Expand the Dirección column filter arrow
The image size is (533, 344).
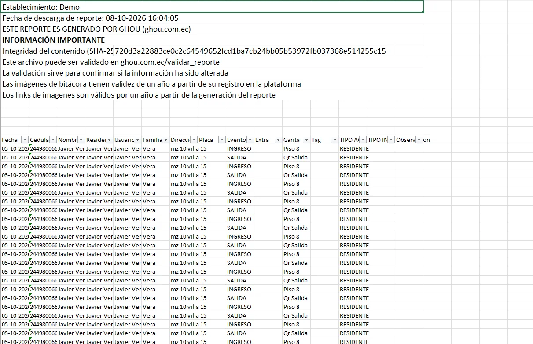click(194, 140)
